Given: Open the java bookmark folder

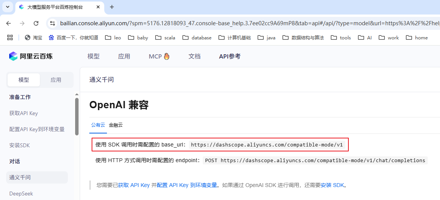Looking at the screenshot, I should click(x=266, y=37).
